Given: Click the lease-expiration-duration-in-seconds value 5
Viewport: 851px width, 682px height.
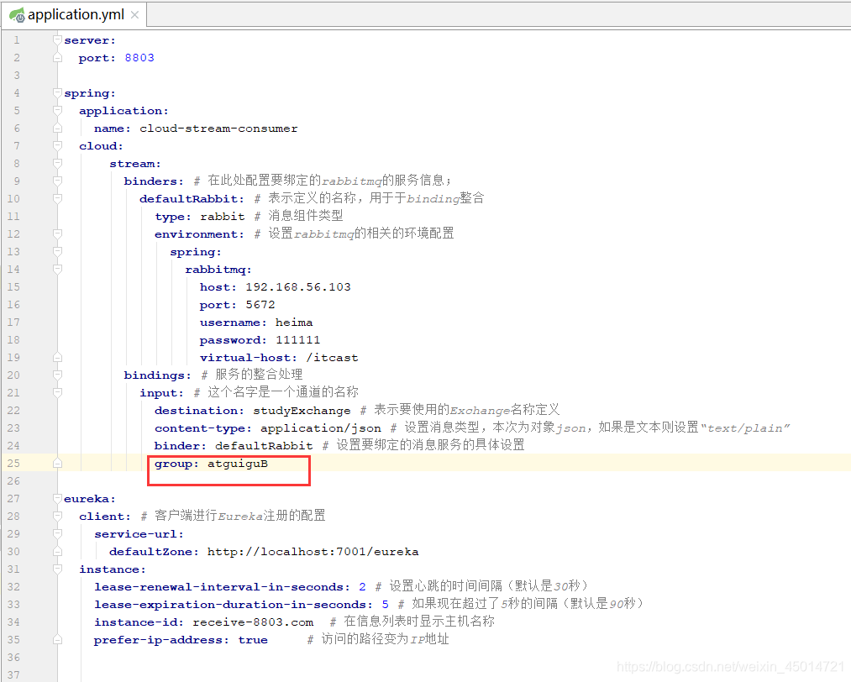Looking at the screenshot, I should click(x=385, y=605).
